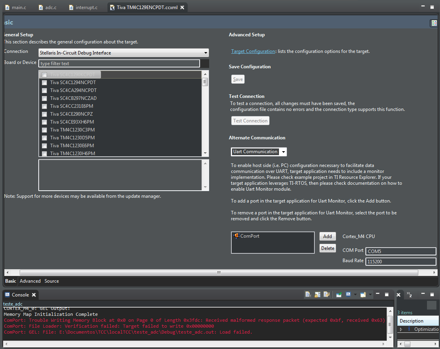Click the problems view horizontal scrollbar thumb
Viewport: 440px width, 349px height.
pyautogui.click(x=408, y=344)
